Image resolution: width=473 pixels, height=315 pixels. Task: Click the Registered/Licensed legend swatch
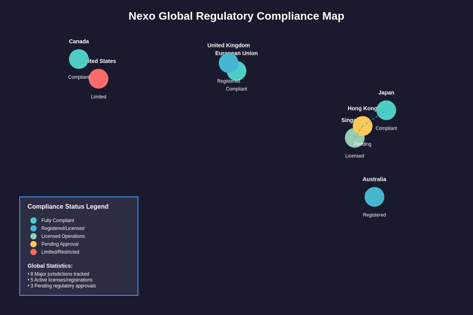34,228
